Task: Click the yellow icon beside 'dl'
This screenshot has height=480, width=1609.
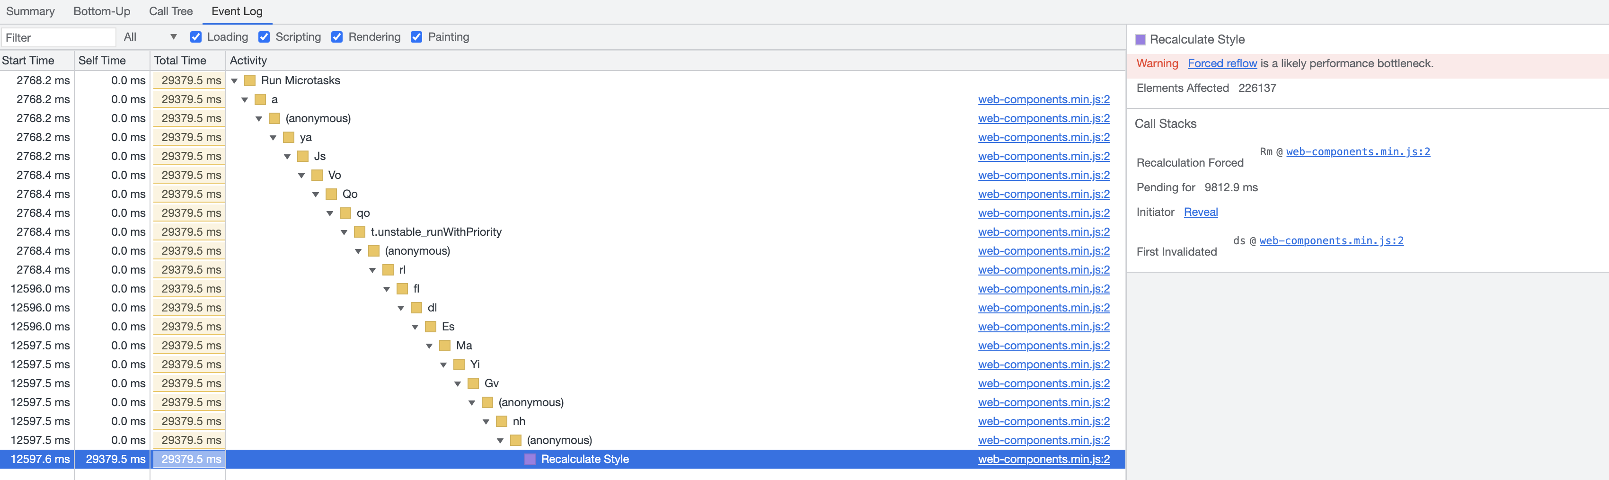Action: tap(416, 308)
